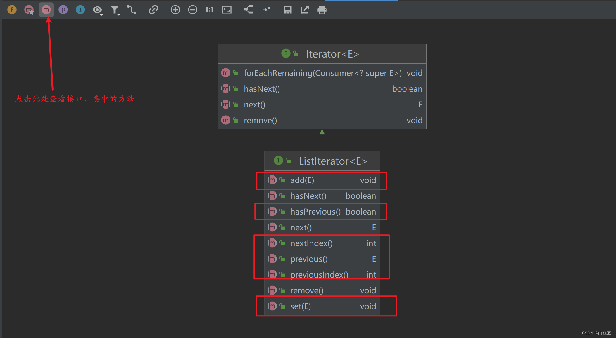Toggle the Constructors display button
Image resolution: width=616 pixels, height=338 pixels.
(29, 10)
